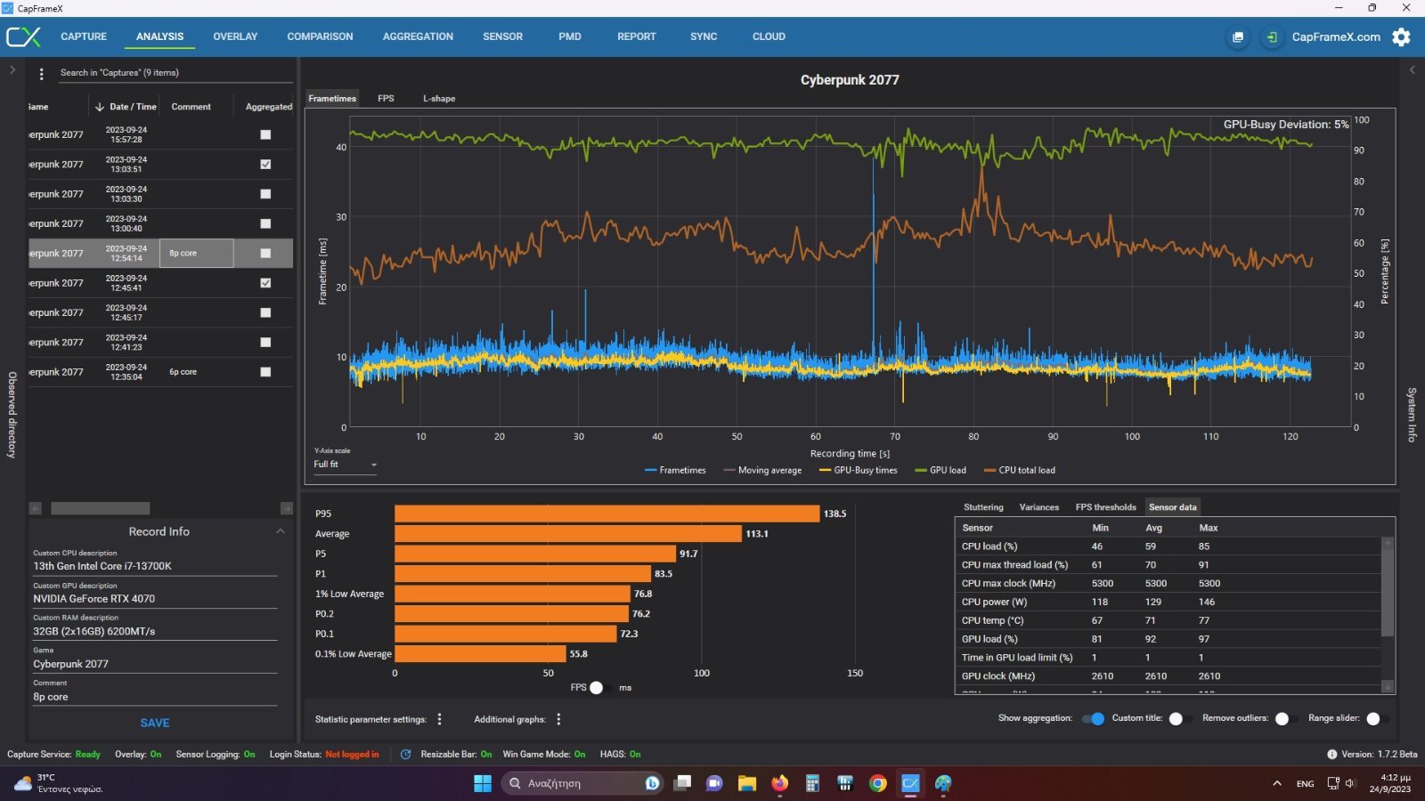Toggle Show aggregation switch

pos(1093,719)
